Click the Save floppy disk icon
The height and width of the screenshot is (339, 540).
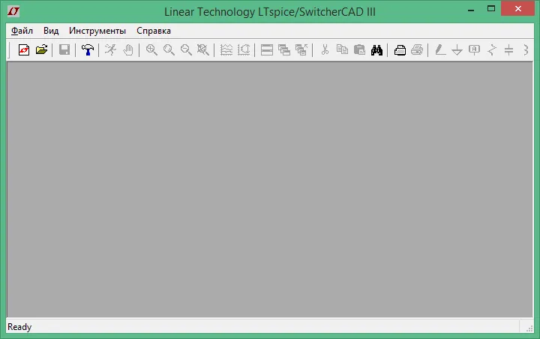click(x=64, y=50)
